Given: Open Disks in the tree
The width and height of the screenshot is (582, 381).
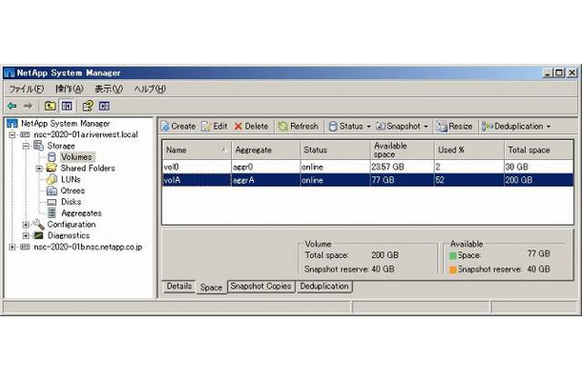Looking at the screenshot, I should pos(71,202).
